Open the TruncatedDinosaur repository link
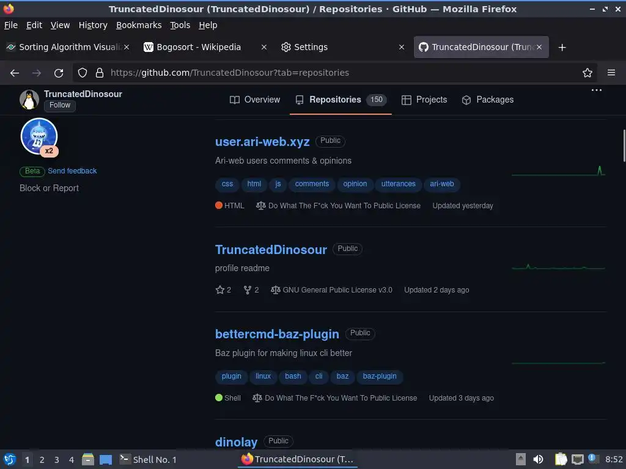This screenshot has width=626, height=469. coord(271,250)
